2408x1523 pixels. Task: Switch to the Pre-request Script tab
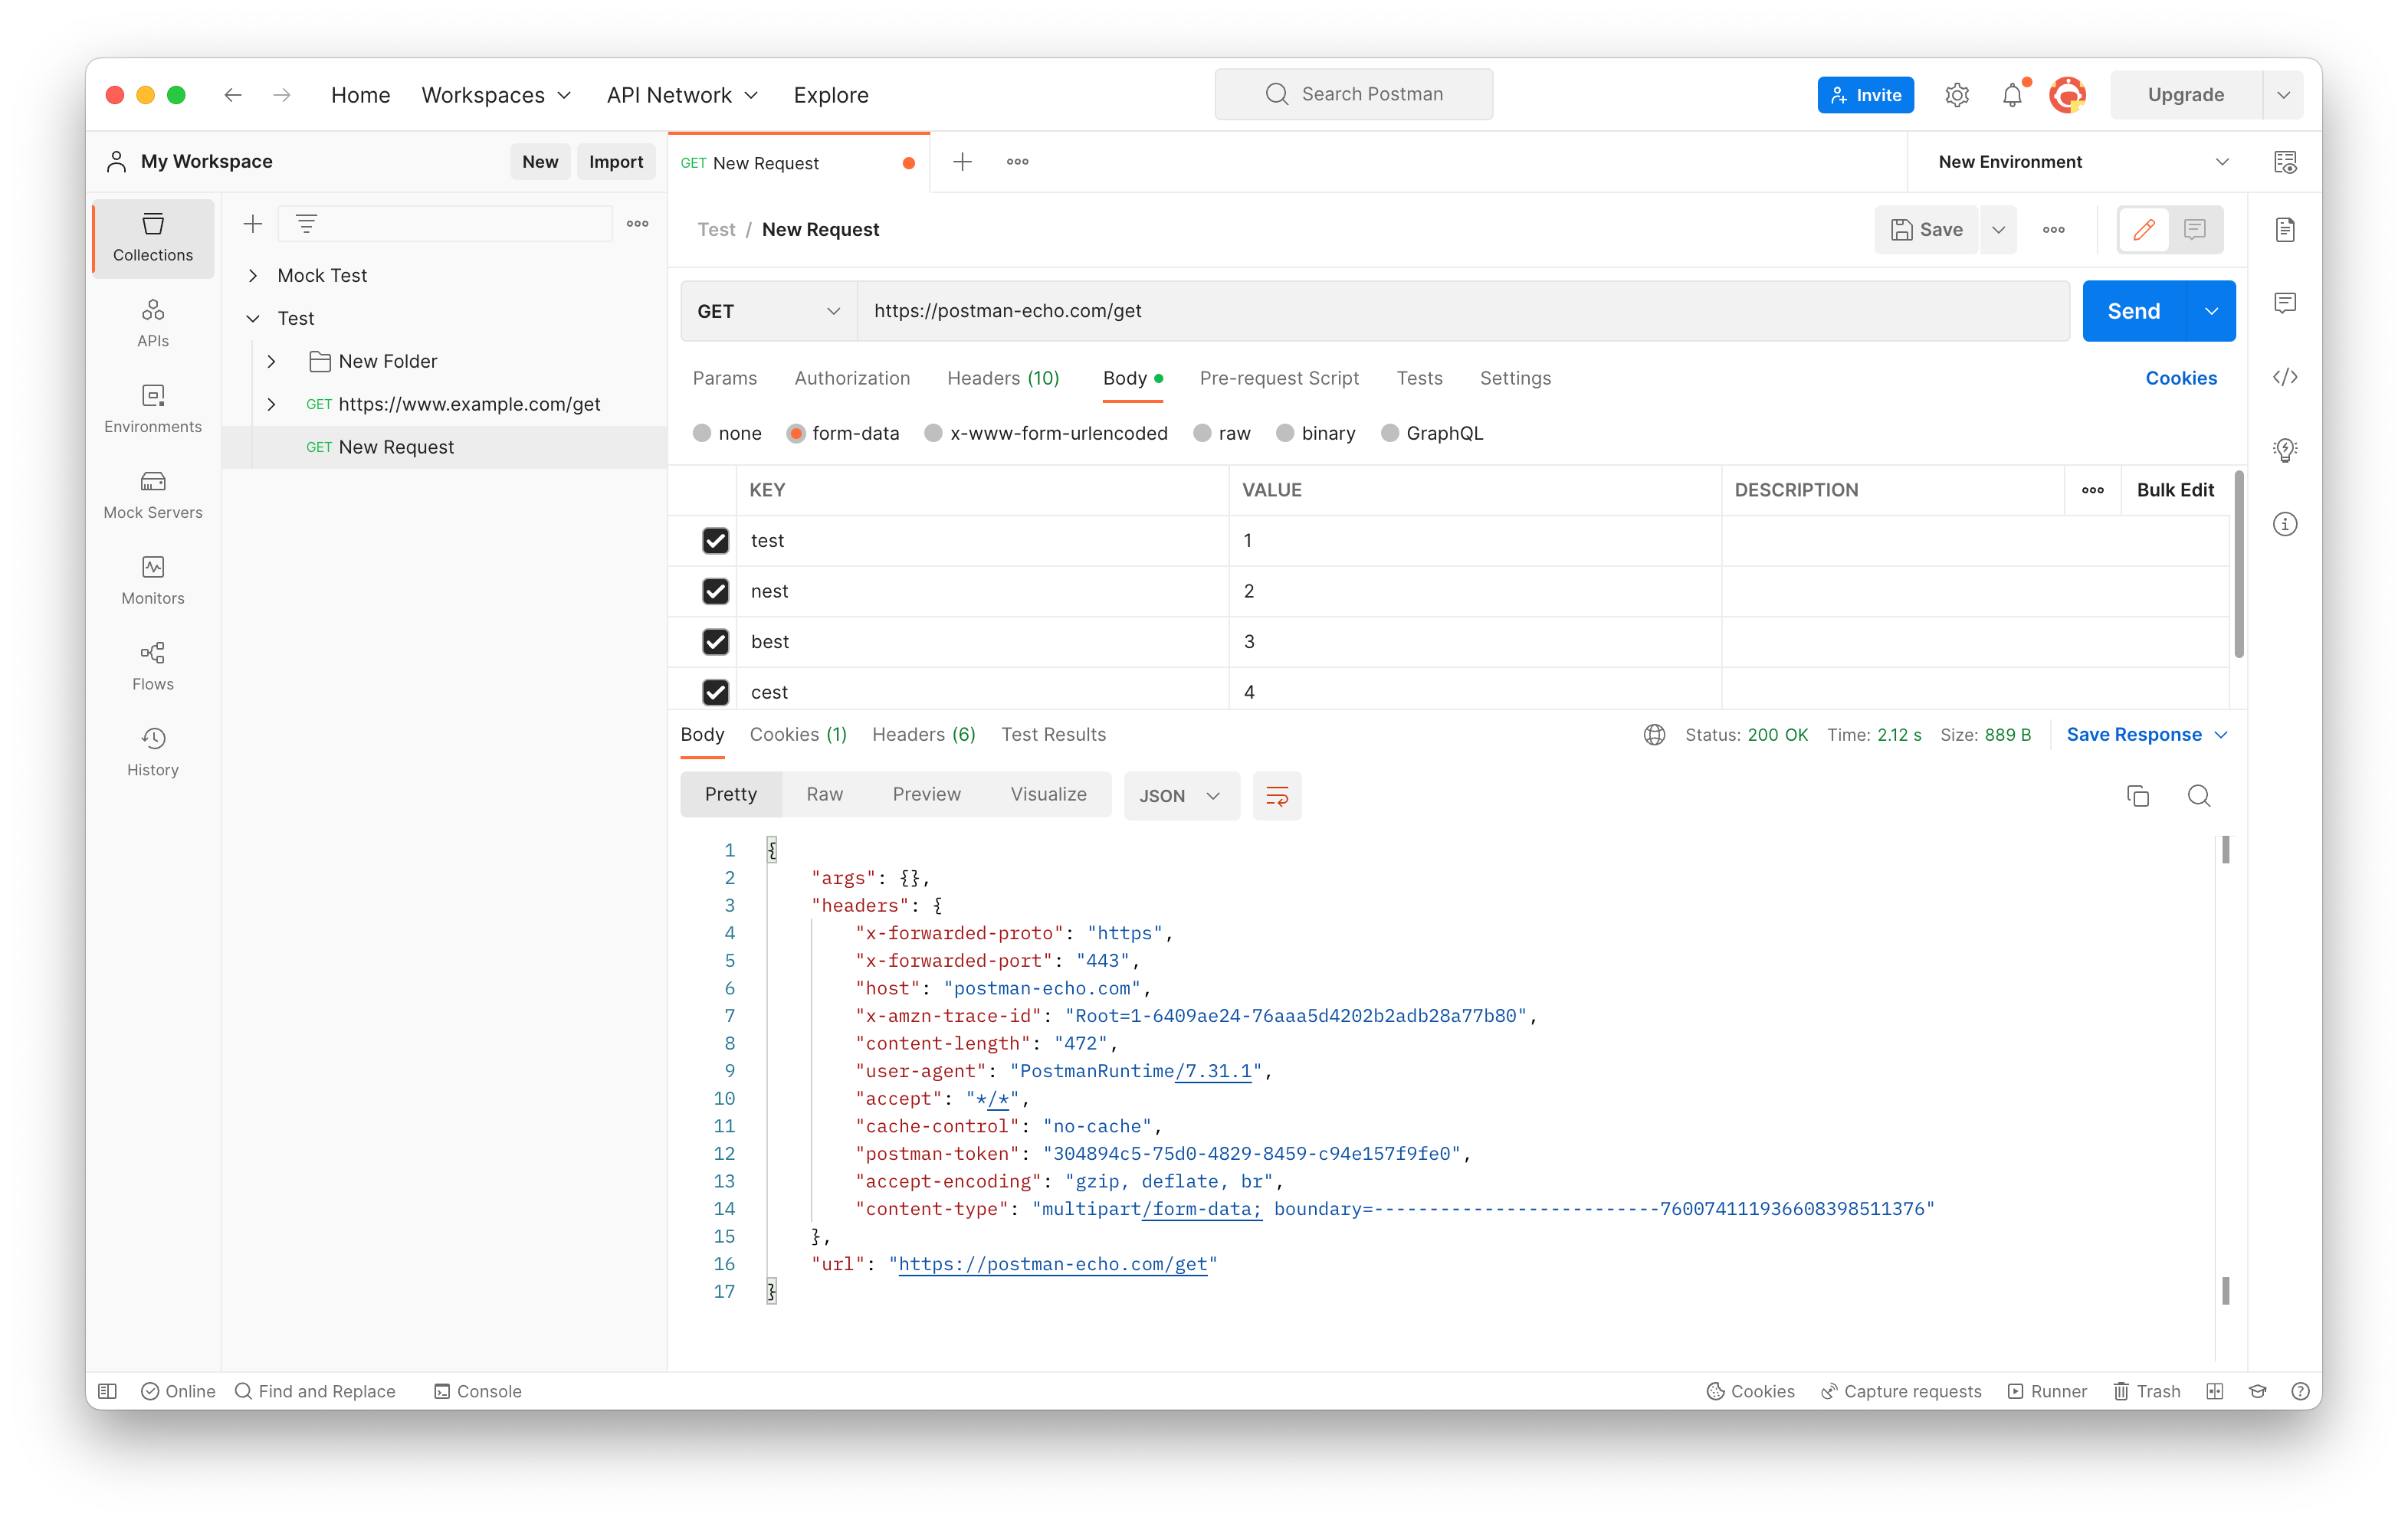click(1278, 378)
